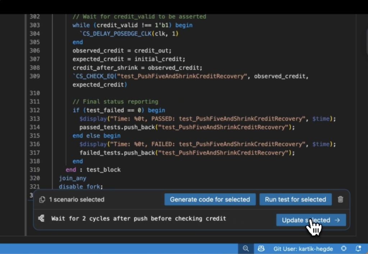Open the notifications bell
The width and height of the screenshot is (368, 254).
[x=358, y=249]
